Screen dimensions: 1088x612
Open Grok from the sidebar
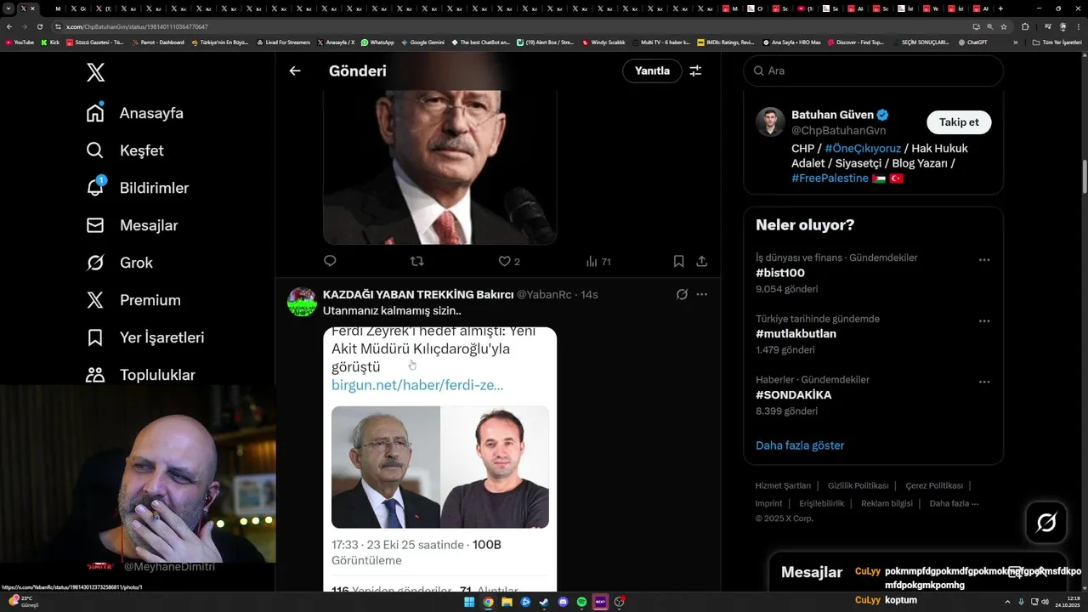coord(120,263)
